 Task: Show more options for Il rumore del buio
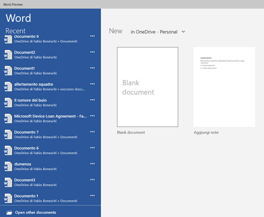(92, 100)
